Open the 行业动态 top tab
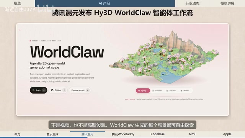Viewport: 245px width, 138px height. (x=192, y=3)
